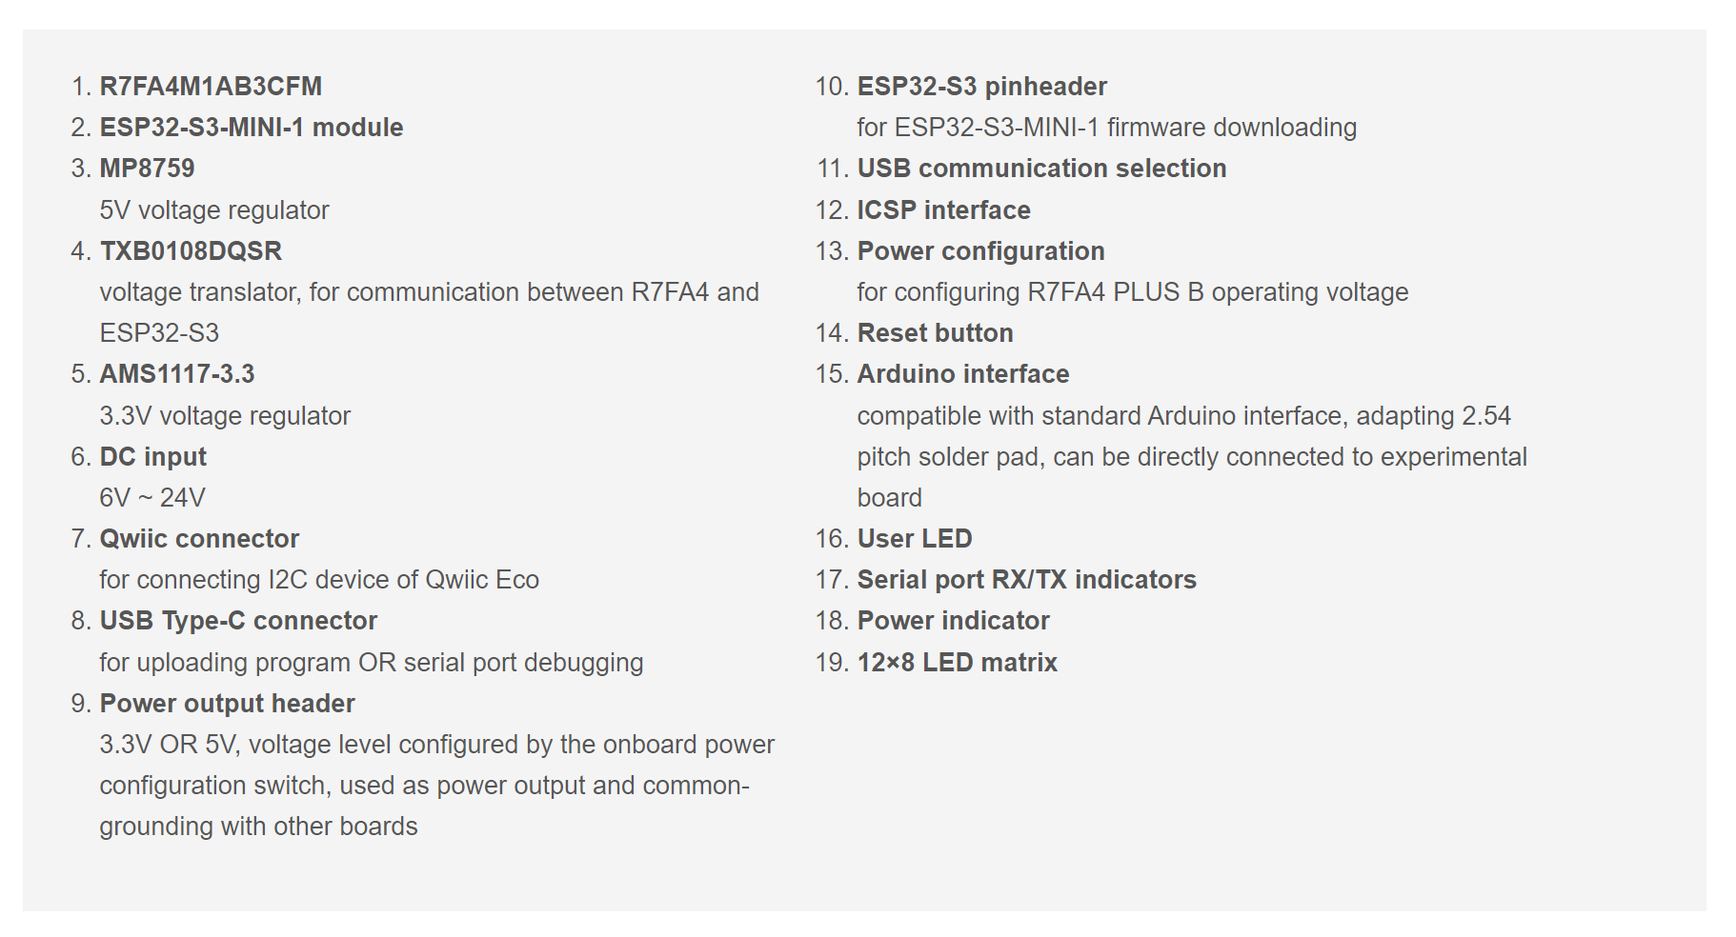Click the 5V voltage regulator description
The image size is (1736, 937).
pyautogui.click(x=214, y=210)
